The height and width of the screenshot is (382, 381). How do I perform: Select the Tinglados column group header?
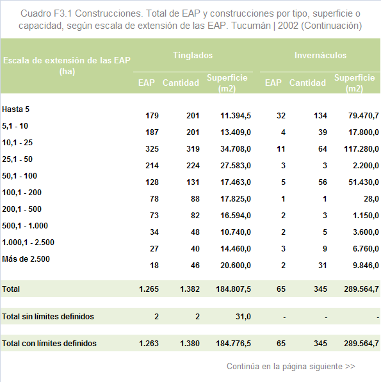[193, 55]
